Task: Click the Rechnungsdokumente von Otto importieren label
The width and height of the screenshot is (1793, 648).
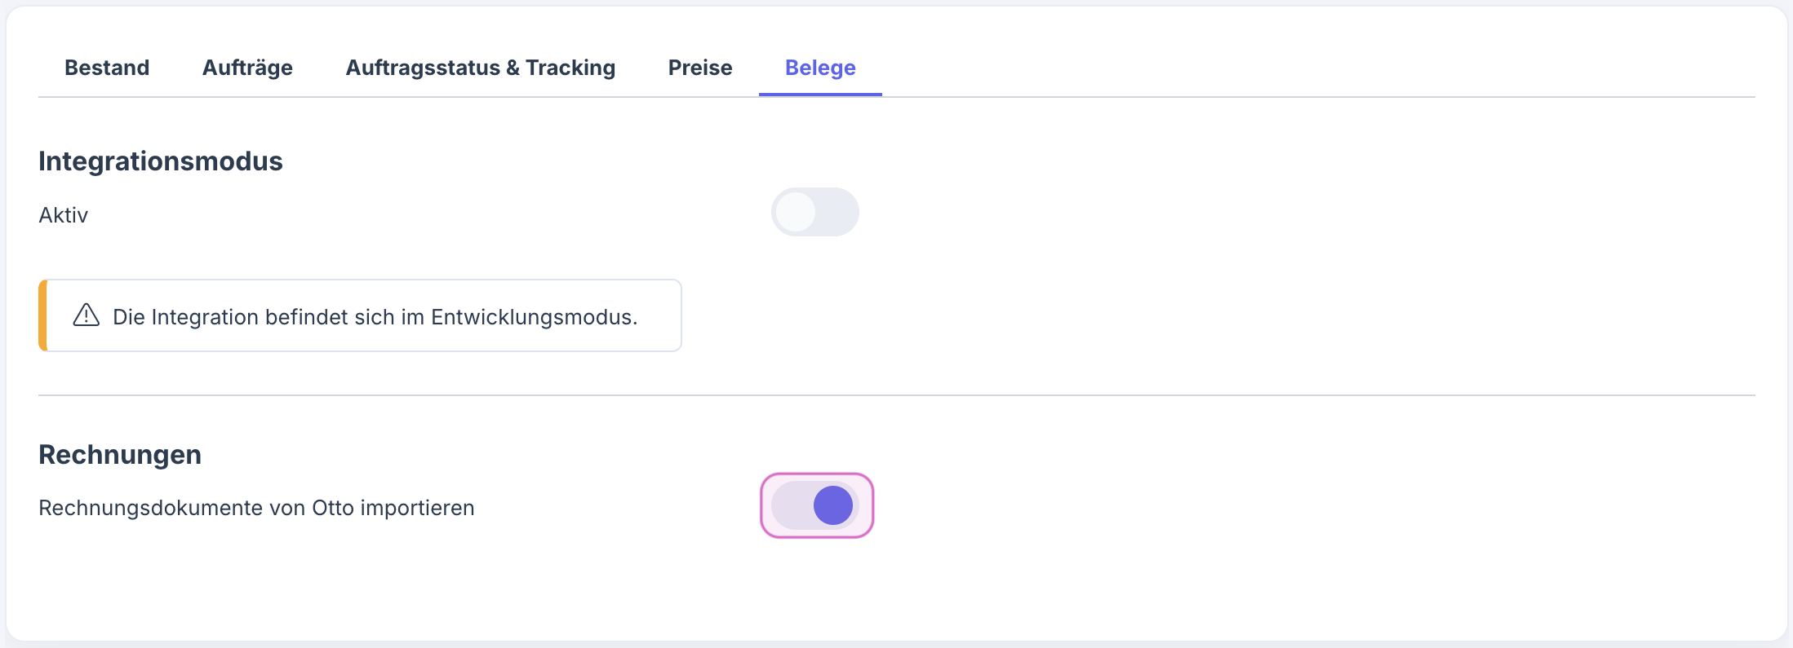Action: [256, 508]
